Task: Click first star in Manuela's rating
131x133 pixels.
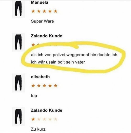Action: point(33,11)
